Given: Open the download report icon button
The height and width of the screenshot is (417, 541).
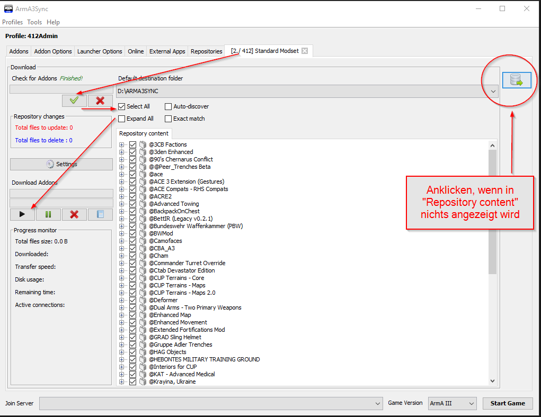Looking at the screenshot, I should [x=100, y=214].
